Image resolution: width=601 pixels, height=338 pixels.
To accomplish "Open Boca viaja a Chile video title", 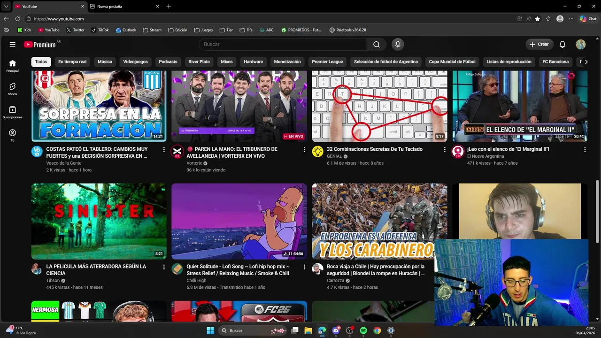I will [376, 269].
